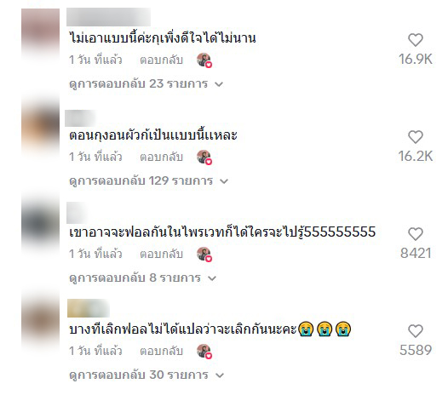This screenshot has width=448, height=395.
Task: Click creator-liked badge on second comment
Action: (204, 157)
